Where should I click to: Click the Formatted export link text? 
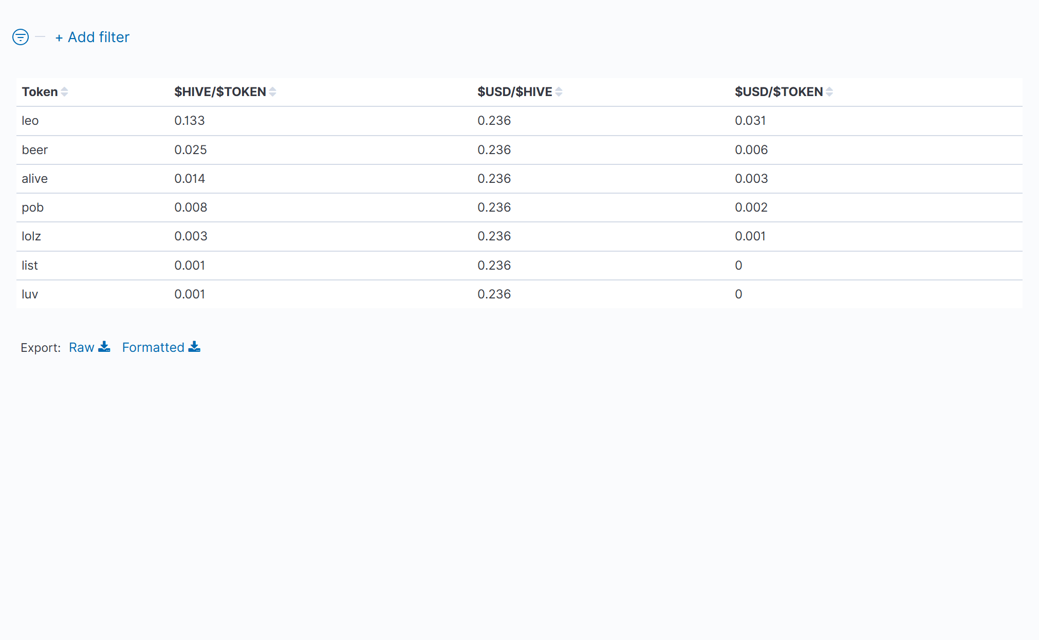pos(153,348)
